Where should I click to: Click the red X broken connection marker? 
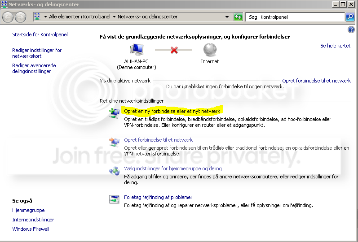tap(174, 50)
